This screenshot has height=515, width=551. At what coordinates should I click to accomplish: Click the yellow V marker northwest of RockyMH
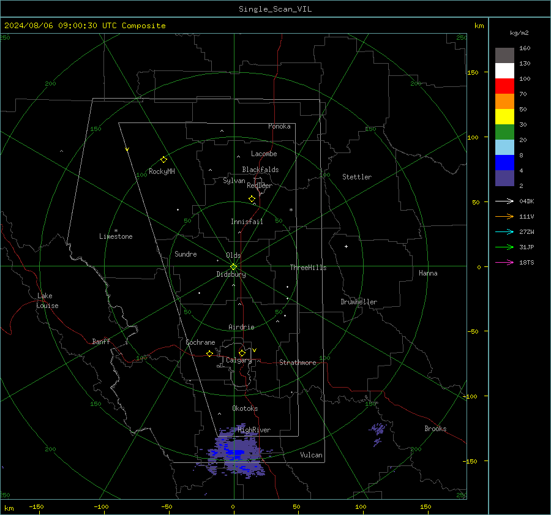(127, 149)
